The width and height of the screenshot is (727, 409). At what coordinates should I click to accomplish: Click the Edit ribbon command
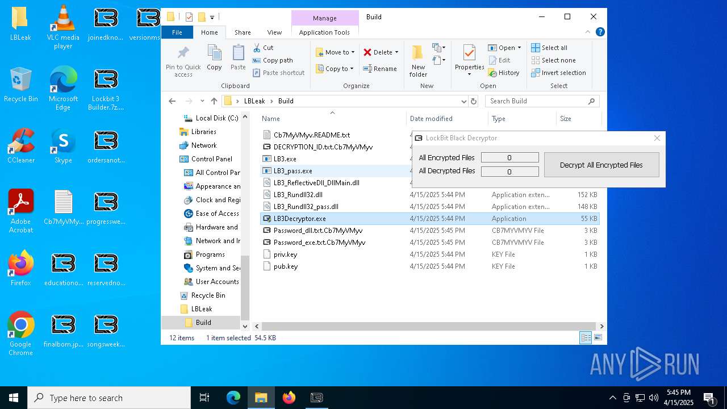click(x=499, y=60)
